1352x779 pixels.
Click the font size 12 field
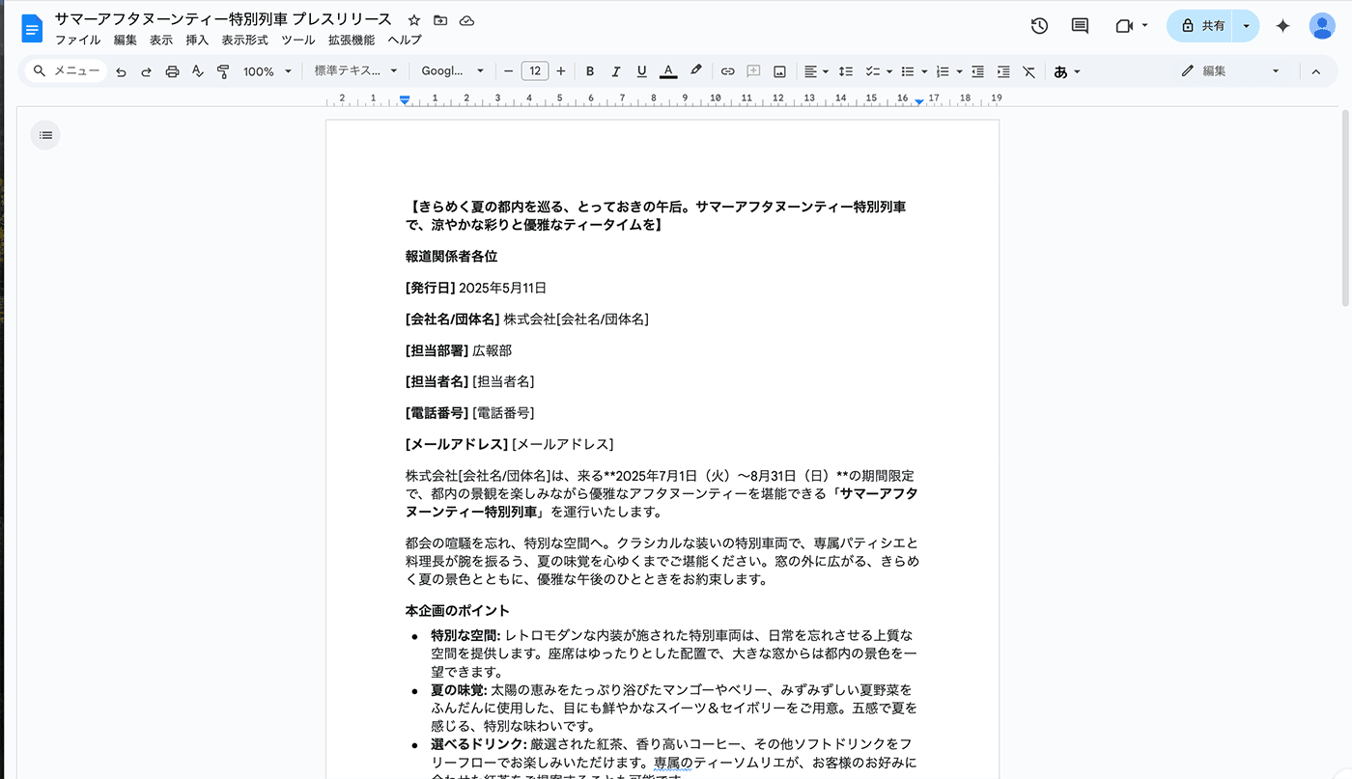point(535,71)
